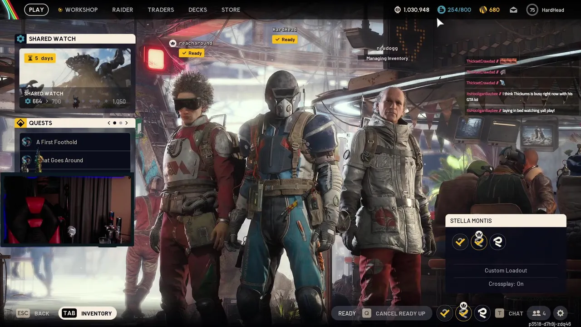581x327 pixels.
Task: Click the STELLA MONTIS panel title
Action: pos(471,221)
